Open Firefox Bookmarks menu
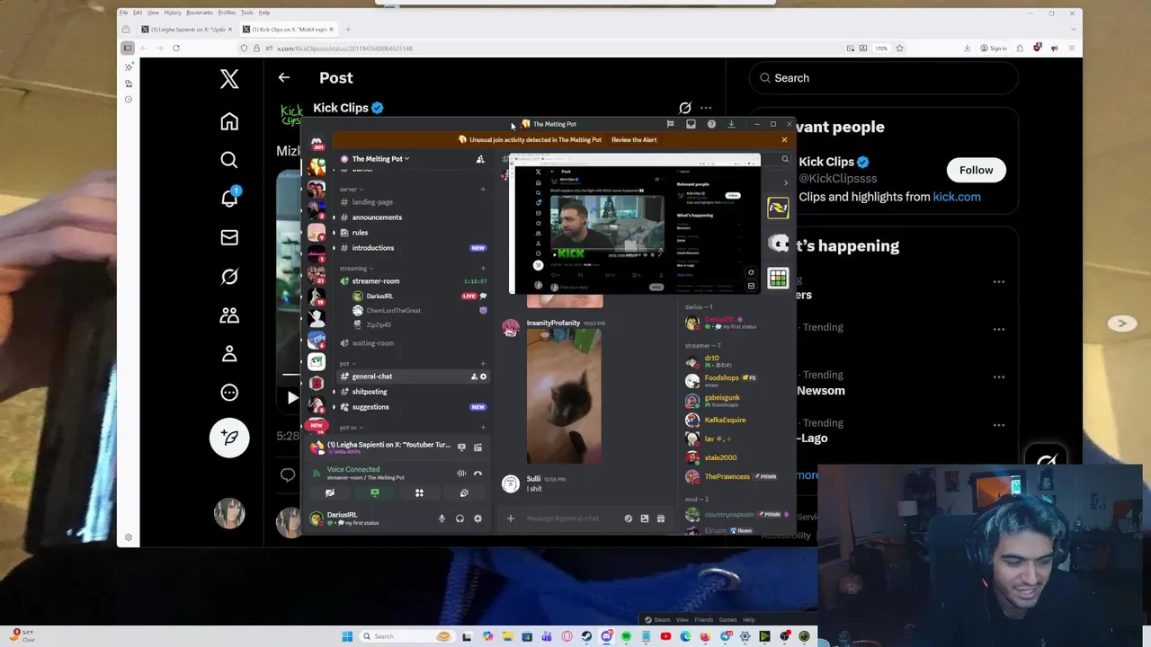Image resolution: width=1151 pixels, height=647 pixels. [x=200, y=13]
